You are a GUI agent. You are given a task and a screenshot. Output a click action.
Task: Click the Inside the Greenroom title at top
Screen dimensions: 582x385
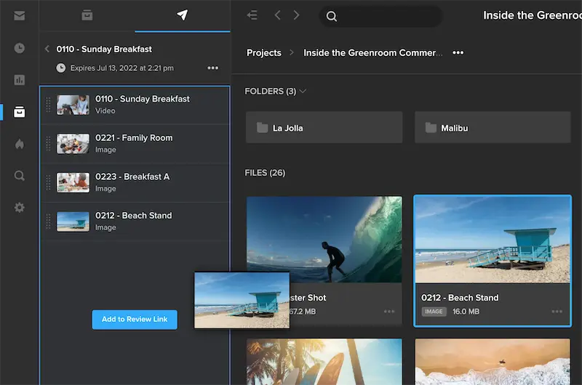tap(533, 15)
